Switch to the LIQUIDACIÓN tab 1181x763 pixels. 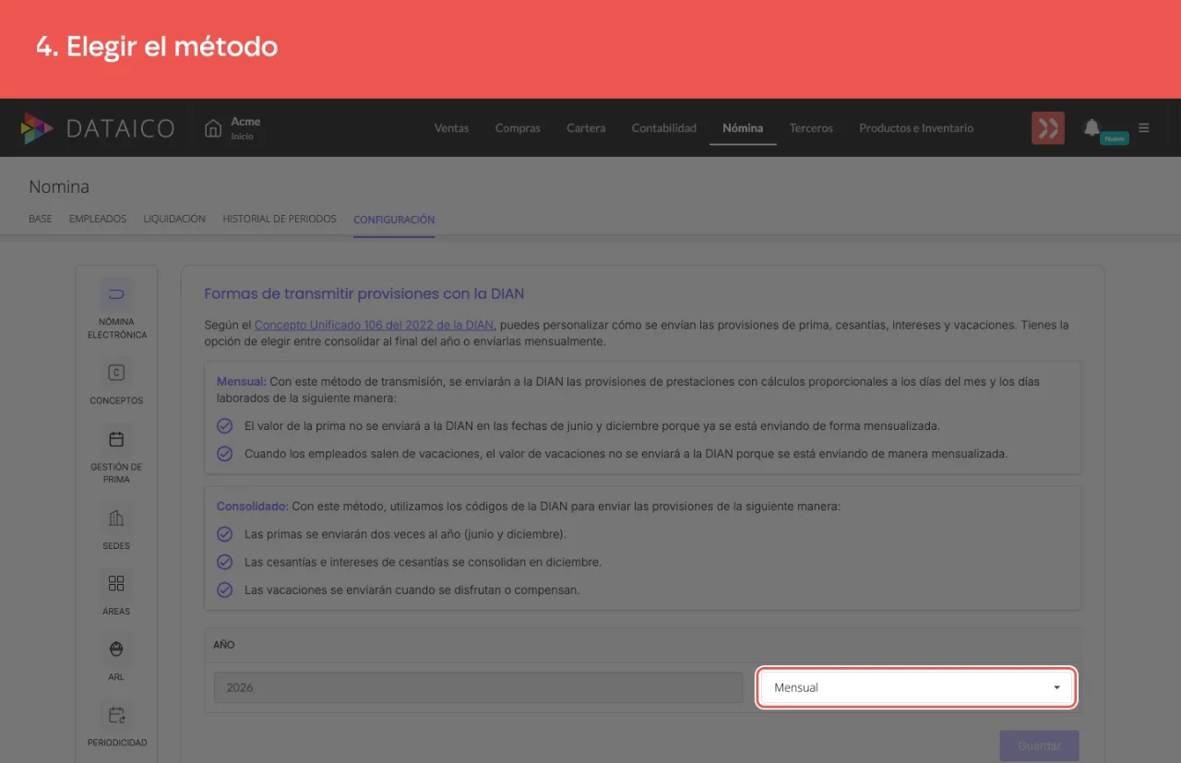tap(174, 220)
